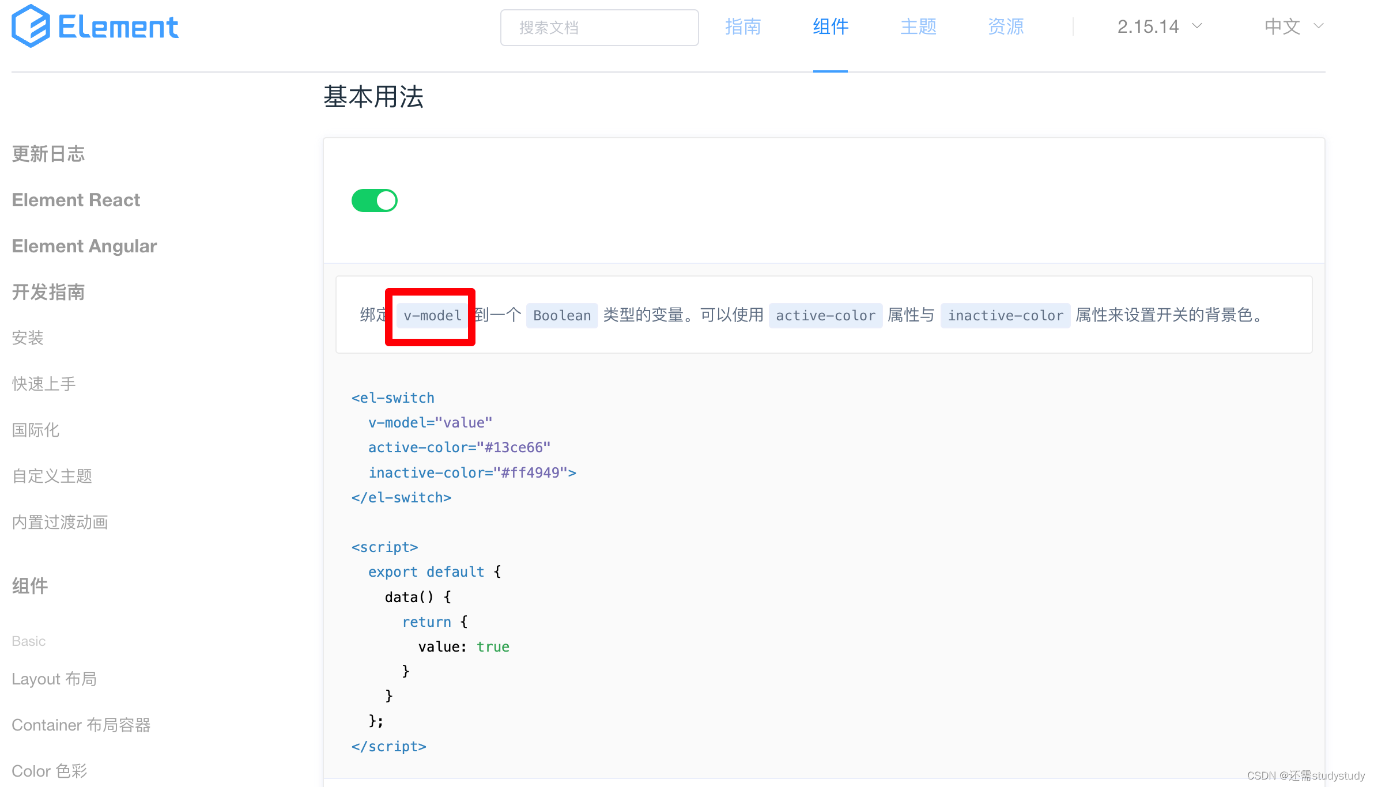
Task: Click the 'value: true' code line
Action: point(464,647)
